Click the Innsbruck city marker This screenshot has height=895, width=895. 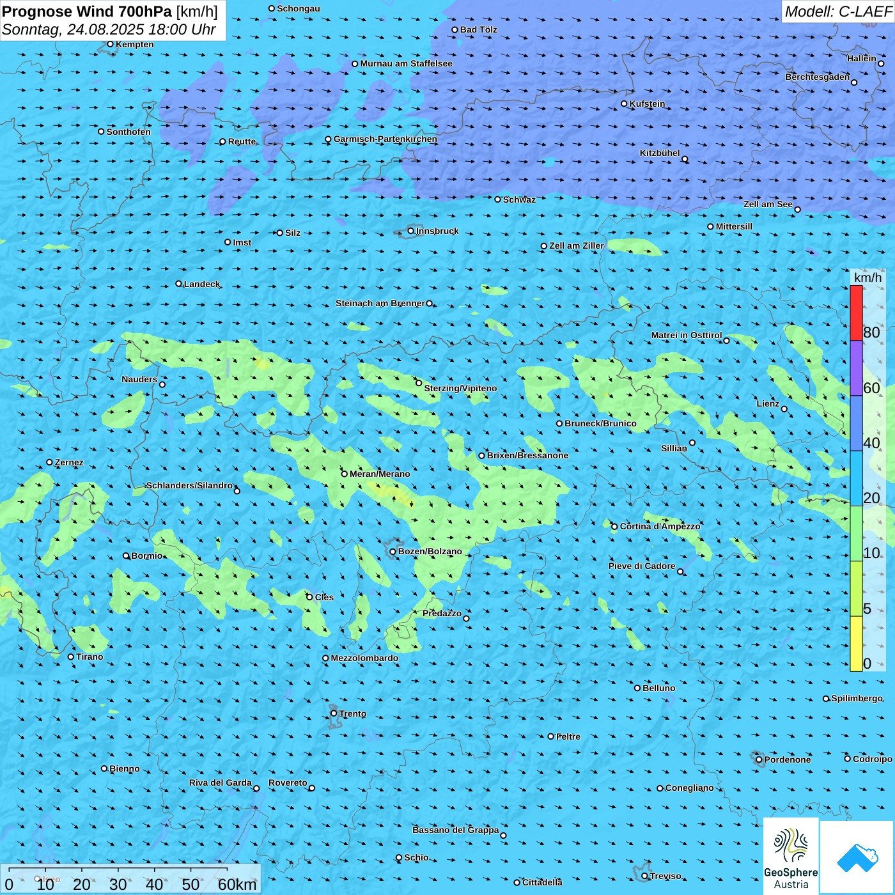click(x=411, y=231)
